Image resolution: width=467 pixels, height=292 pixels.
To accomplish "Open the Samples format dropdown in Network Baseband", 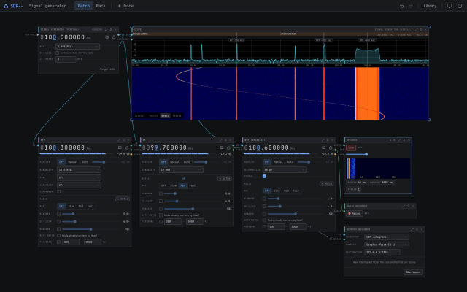I will tap(387, 245).
